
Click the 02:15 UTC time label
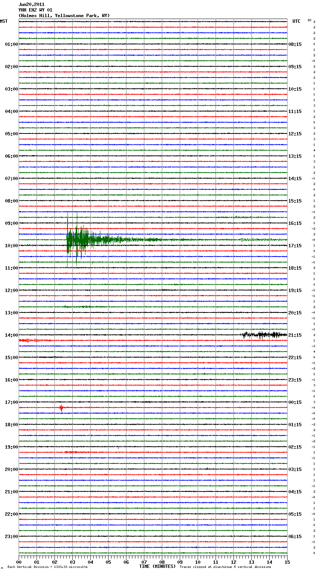click(x=295, y=447)
